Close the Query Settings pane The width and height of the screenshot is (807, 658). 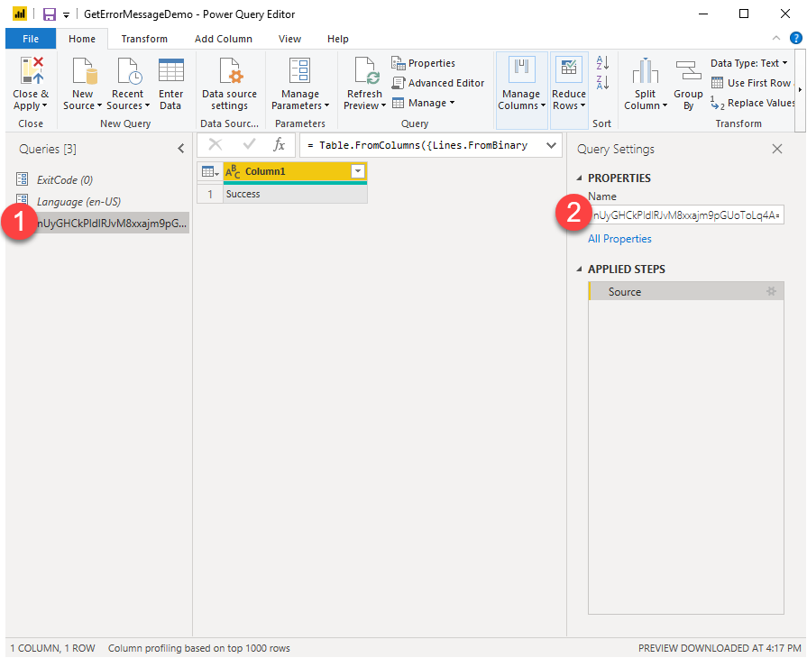777,149
